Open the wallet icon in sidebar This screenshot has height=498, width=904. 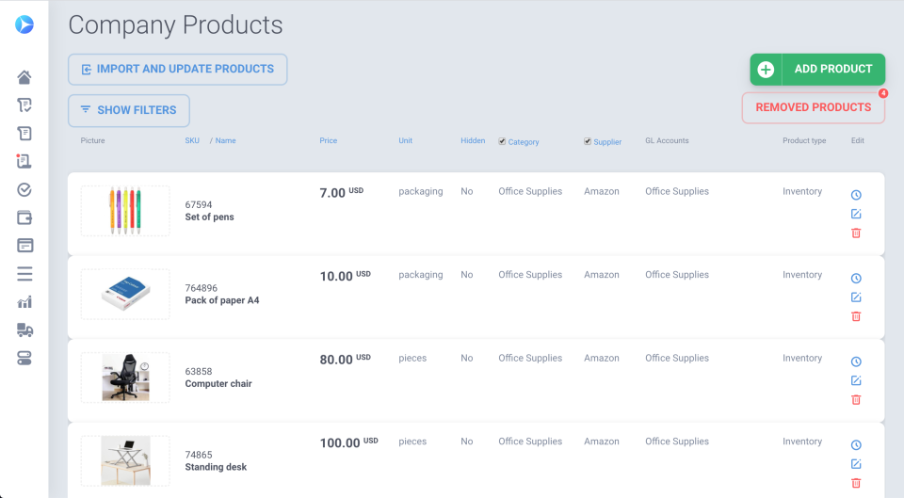[x=24, y=217]
